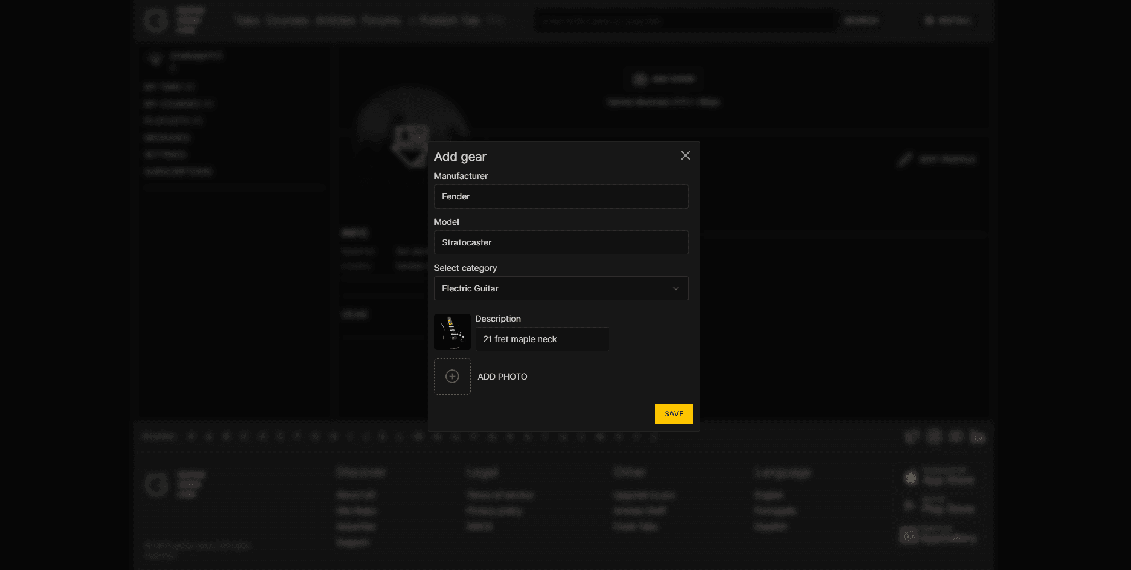
Task: Click the Description field with maple neck text
Action: click(542, 339)
